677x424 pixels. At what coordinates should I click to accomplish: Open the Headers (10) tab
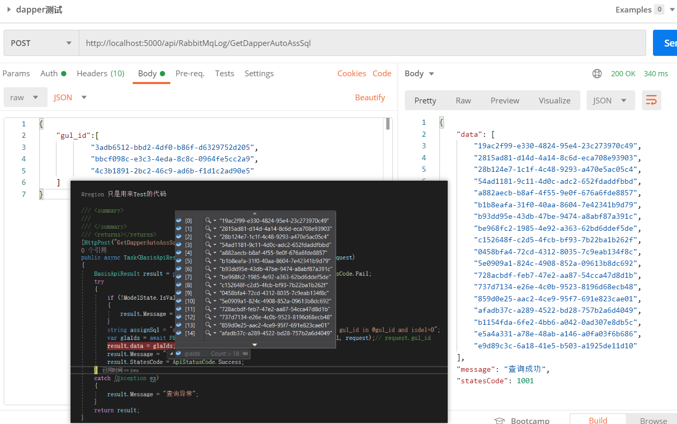[100, 74]
